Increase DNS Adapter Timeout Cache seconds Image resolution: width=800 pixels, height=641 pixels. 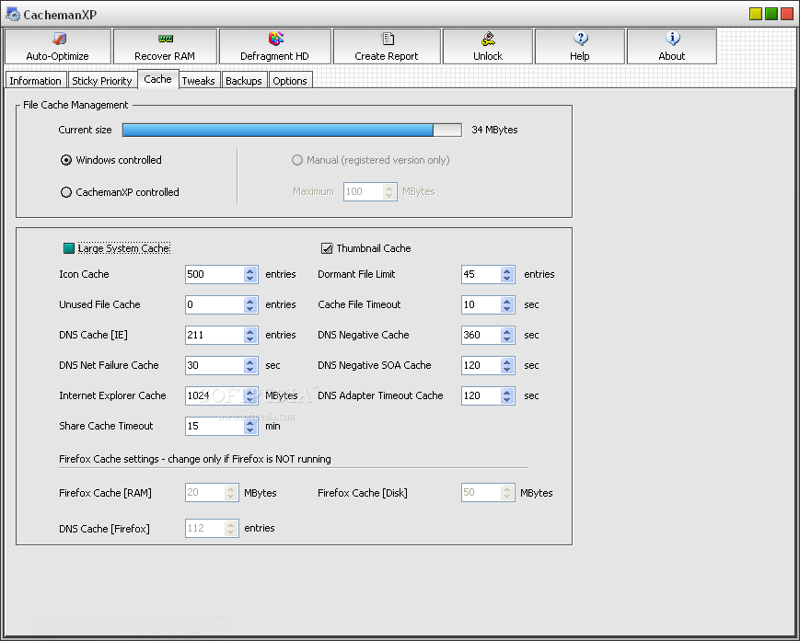pyautogui.click(x=506, y=392)
